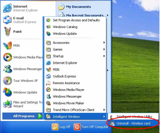Click the All Programs button

[22, 116]
